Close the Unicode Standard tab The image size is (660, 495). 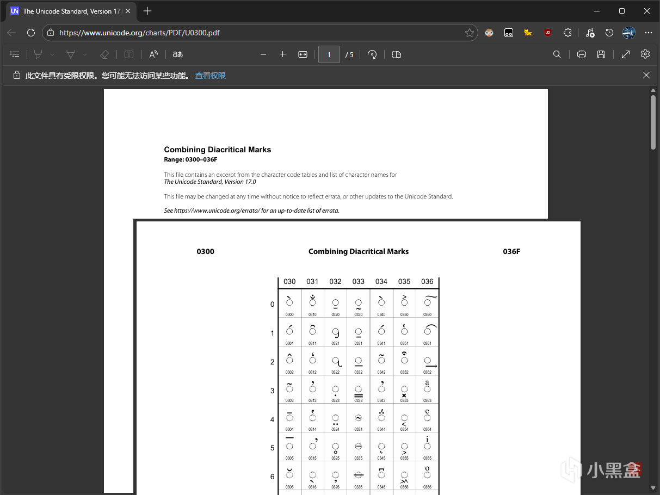(x=128, y=11)
